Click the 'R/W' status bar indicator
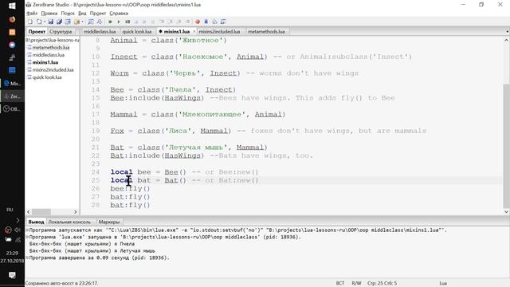The image size is (510, 287). click(x=356, y=284)
